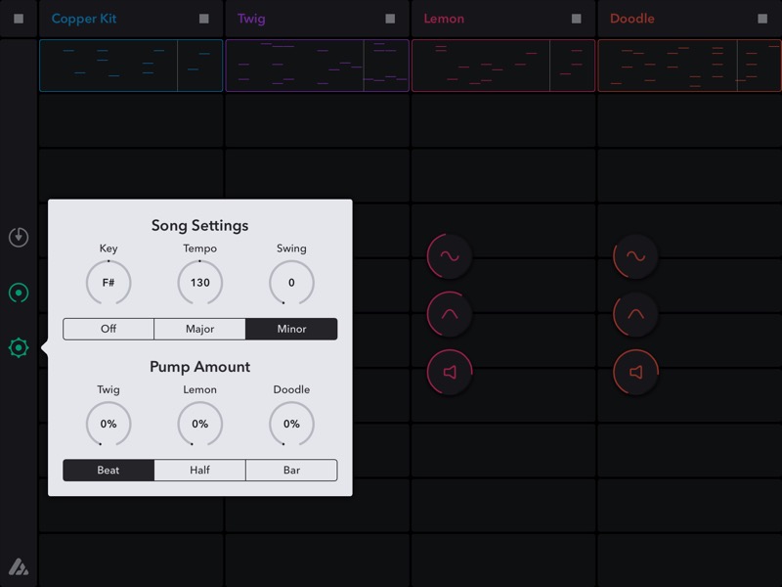The image size is (782, 587).
Task: Stop the Doodle track
Action: tap(762, 19)
